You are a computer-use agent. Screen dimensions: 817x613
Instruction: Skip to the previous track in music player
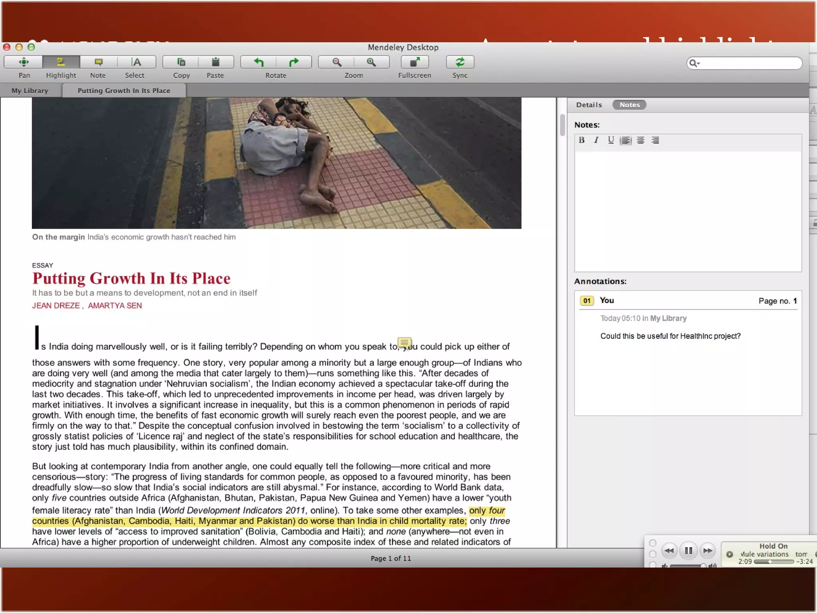click(x=669, y=551)
